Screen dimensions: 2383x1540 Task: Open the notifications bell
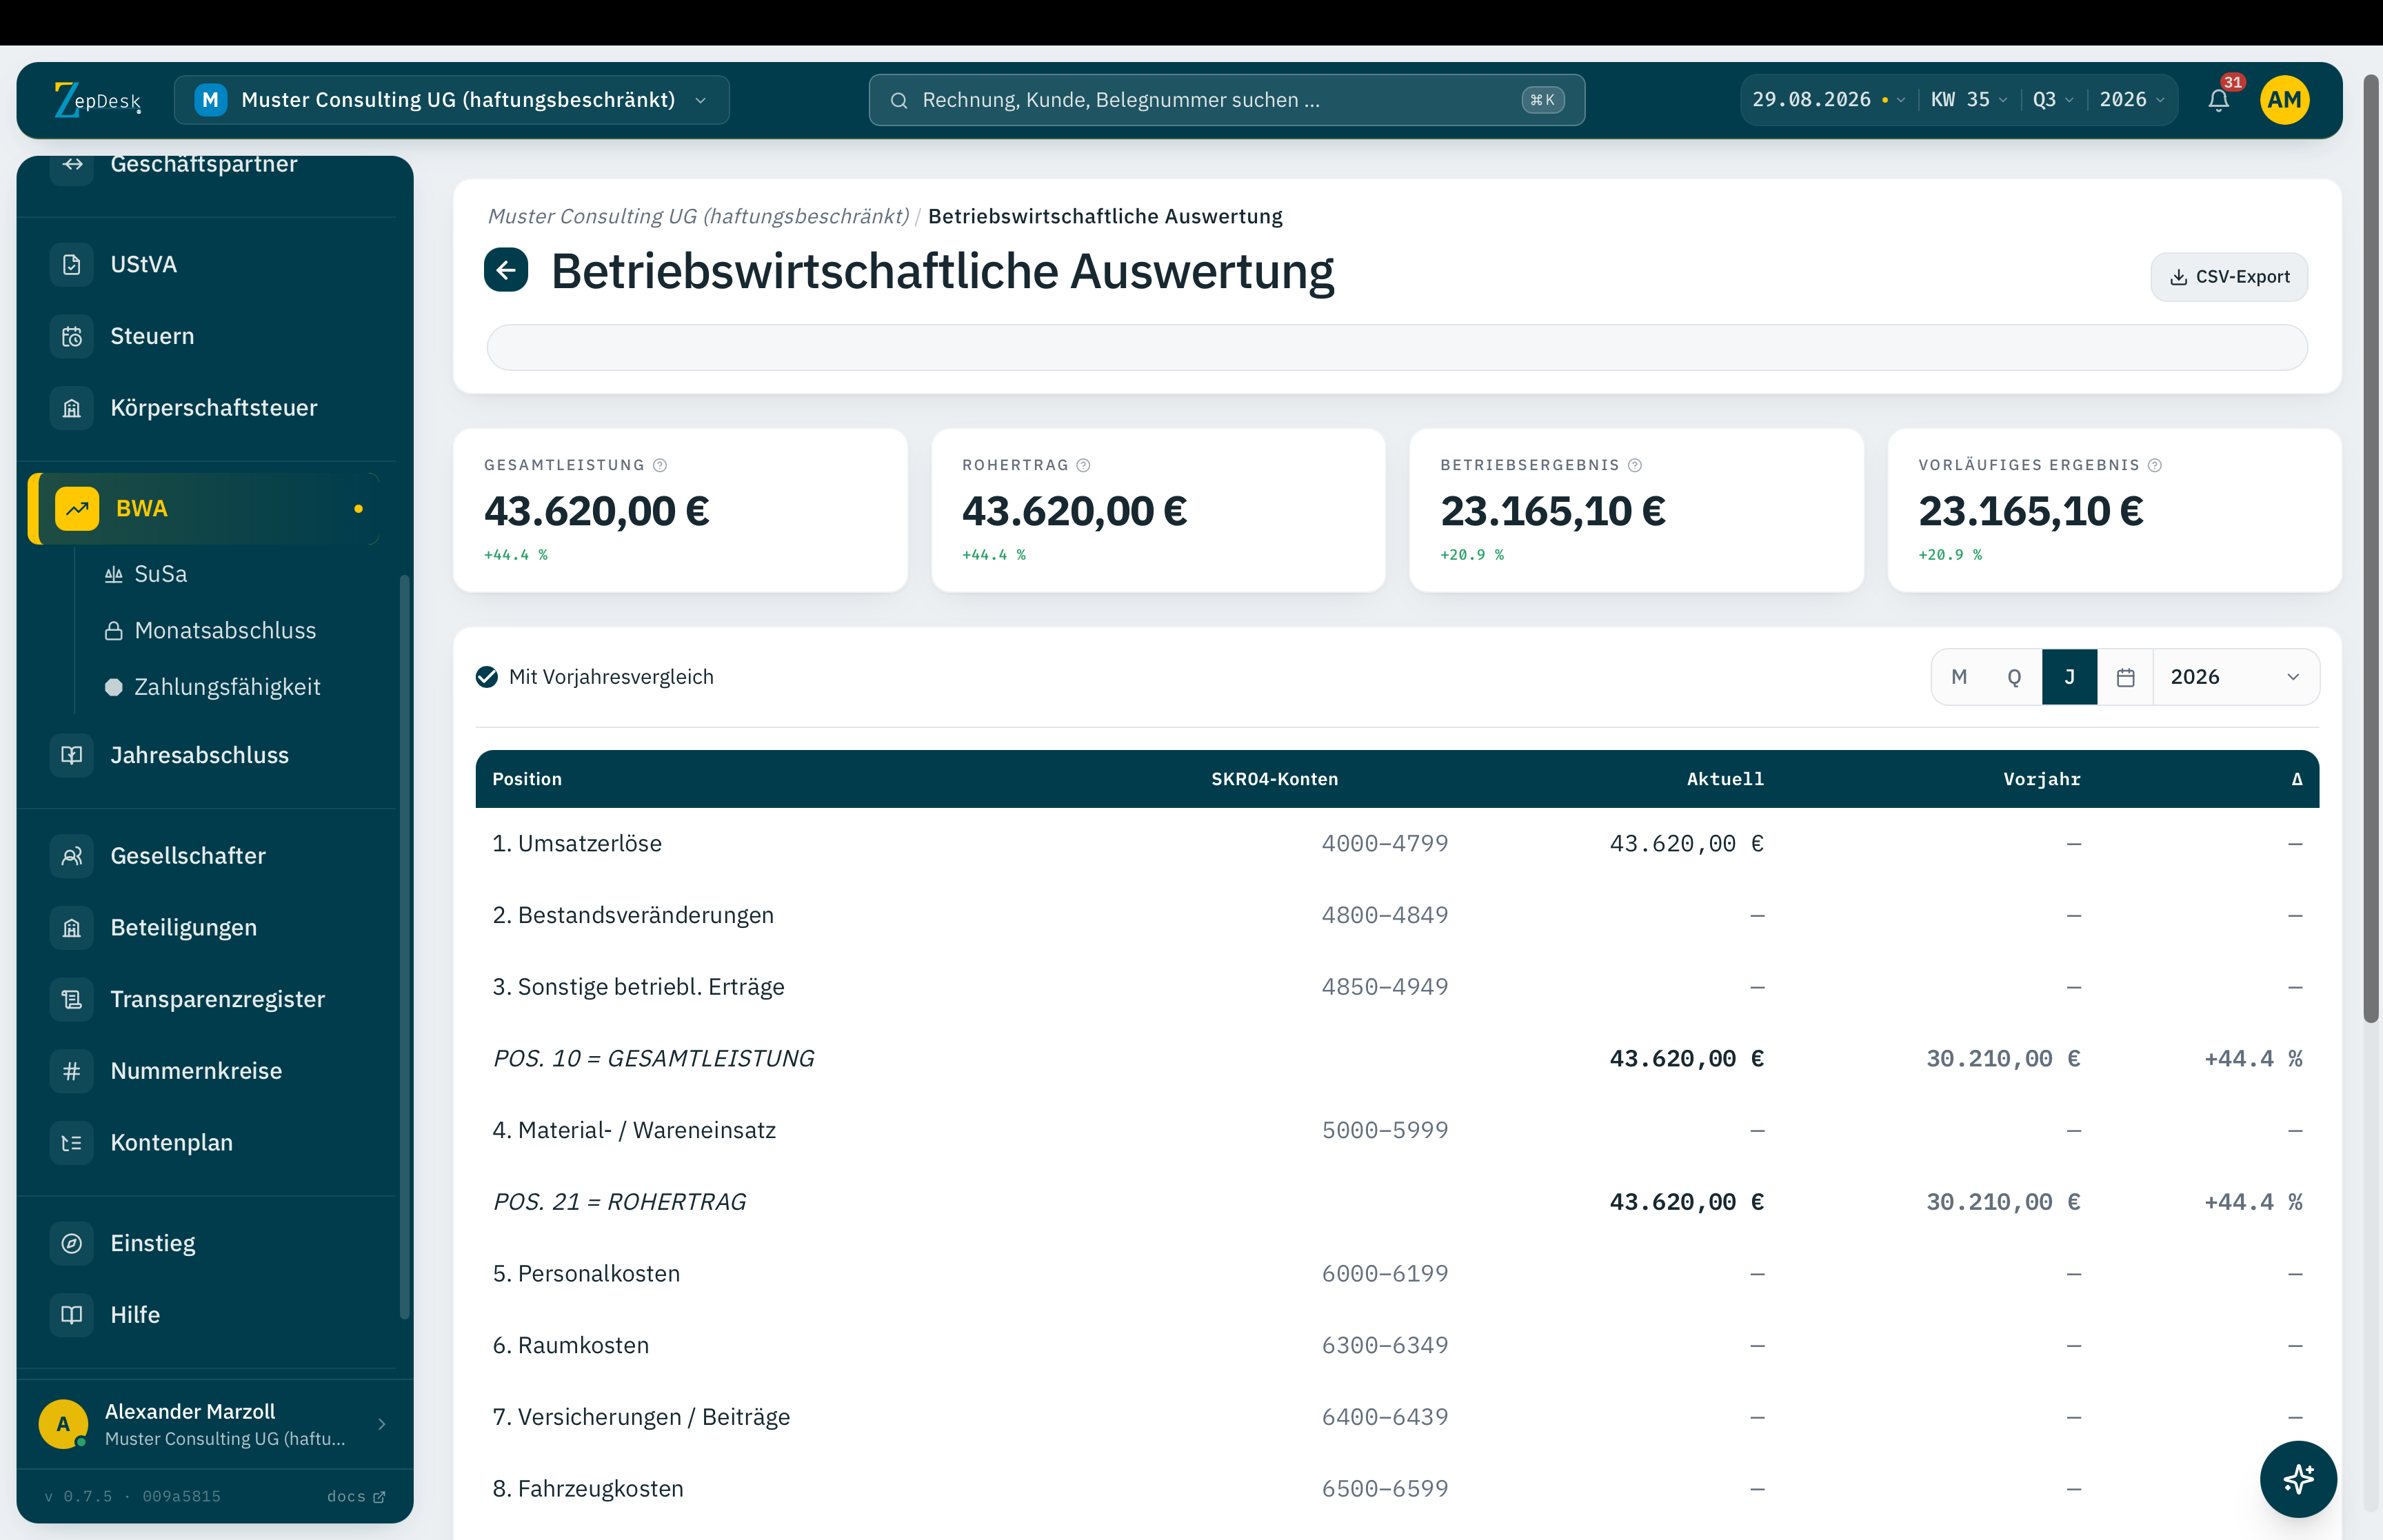(x=2218, y=100)
